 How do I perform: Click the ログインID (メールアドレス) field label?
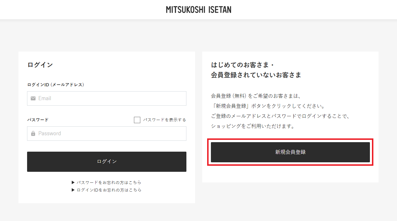click(x=56, y=85)
